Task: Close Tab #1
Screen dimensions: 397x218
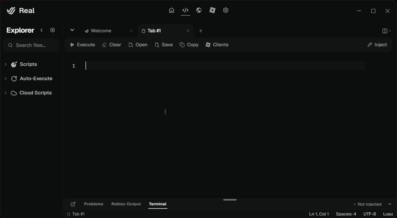Action: tap(188, 31)
